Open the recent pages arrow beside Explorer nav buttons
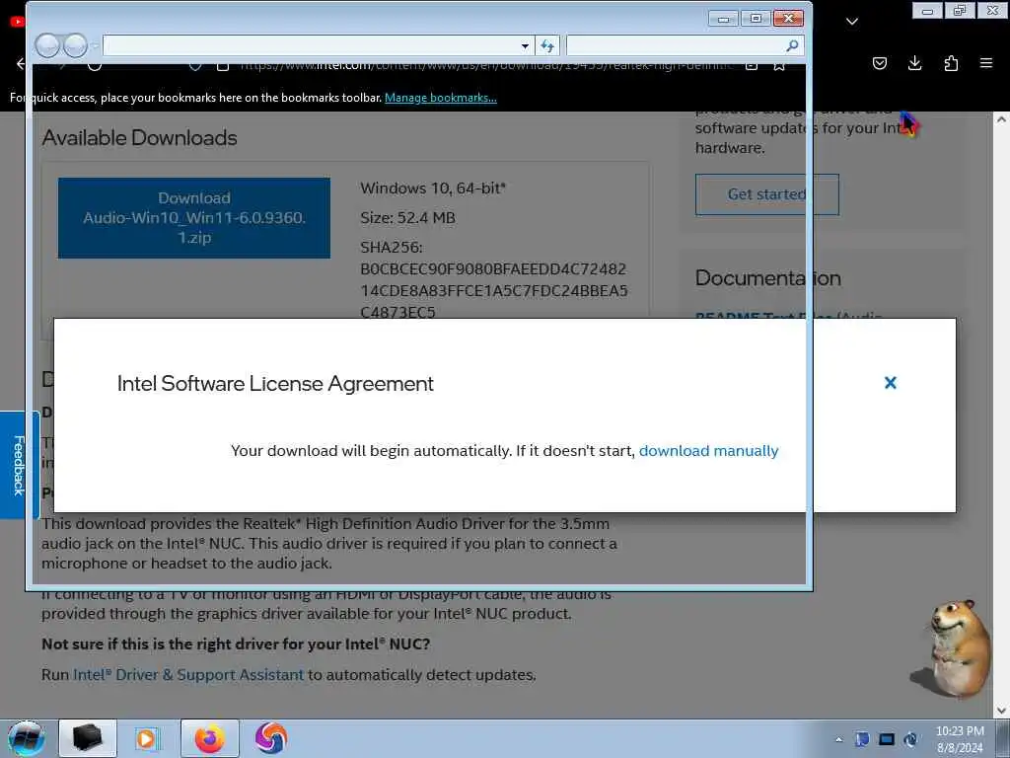This screenshot has width=1010, height=758. pyautogui.click(x=96, y=45)
